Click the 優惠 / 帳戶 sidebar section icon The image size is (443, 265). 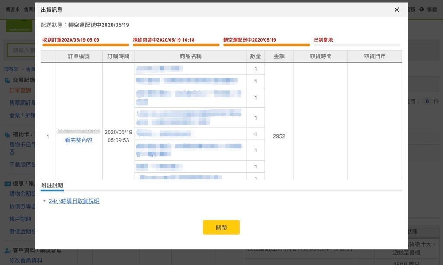click(8, 184)
